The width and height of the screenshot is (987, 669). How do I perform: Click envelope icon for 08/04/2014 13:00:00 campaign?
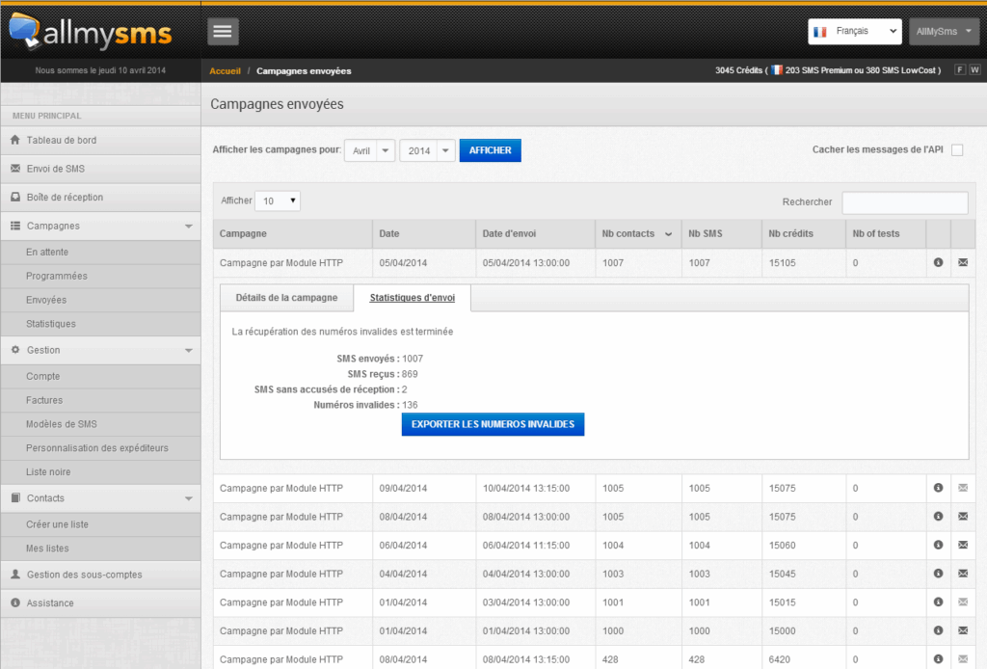pos(963,516)
